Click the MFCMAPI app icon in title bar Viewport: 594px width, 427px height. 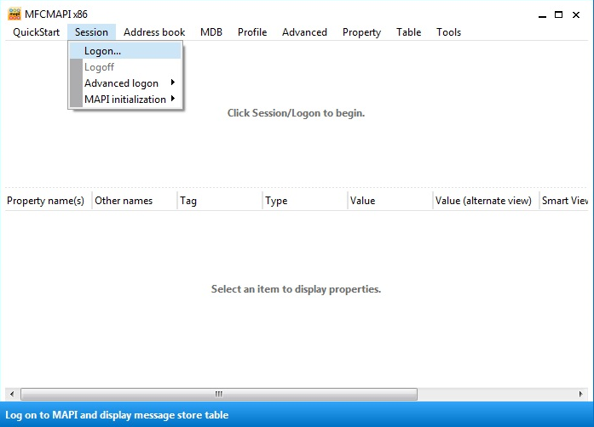click(14, 14)
